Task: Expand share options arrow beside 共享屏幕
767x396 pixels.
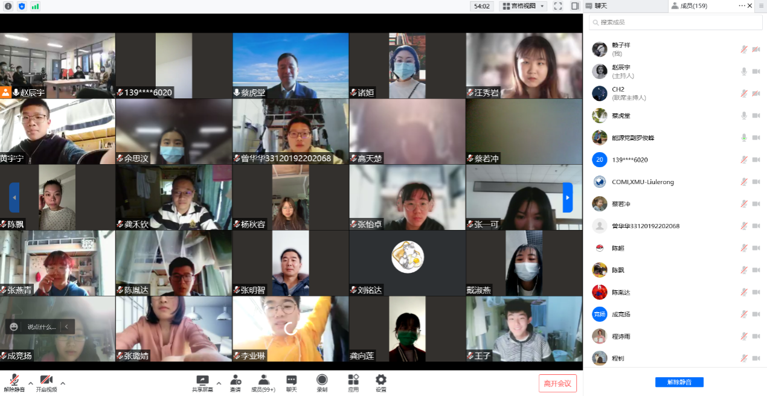Action: pos(219,383)
